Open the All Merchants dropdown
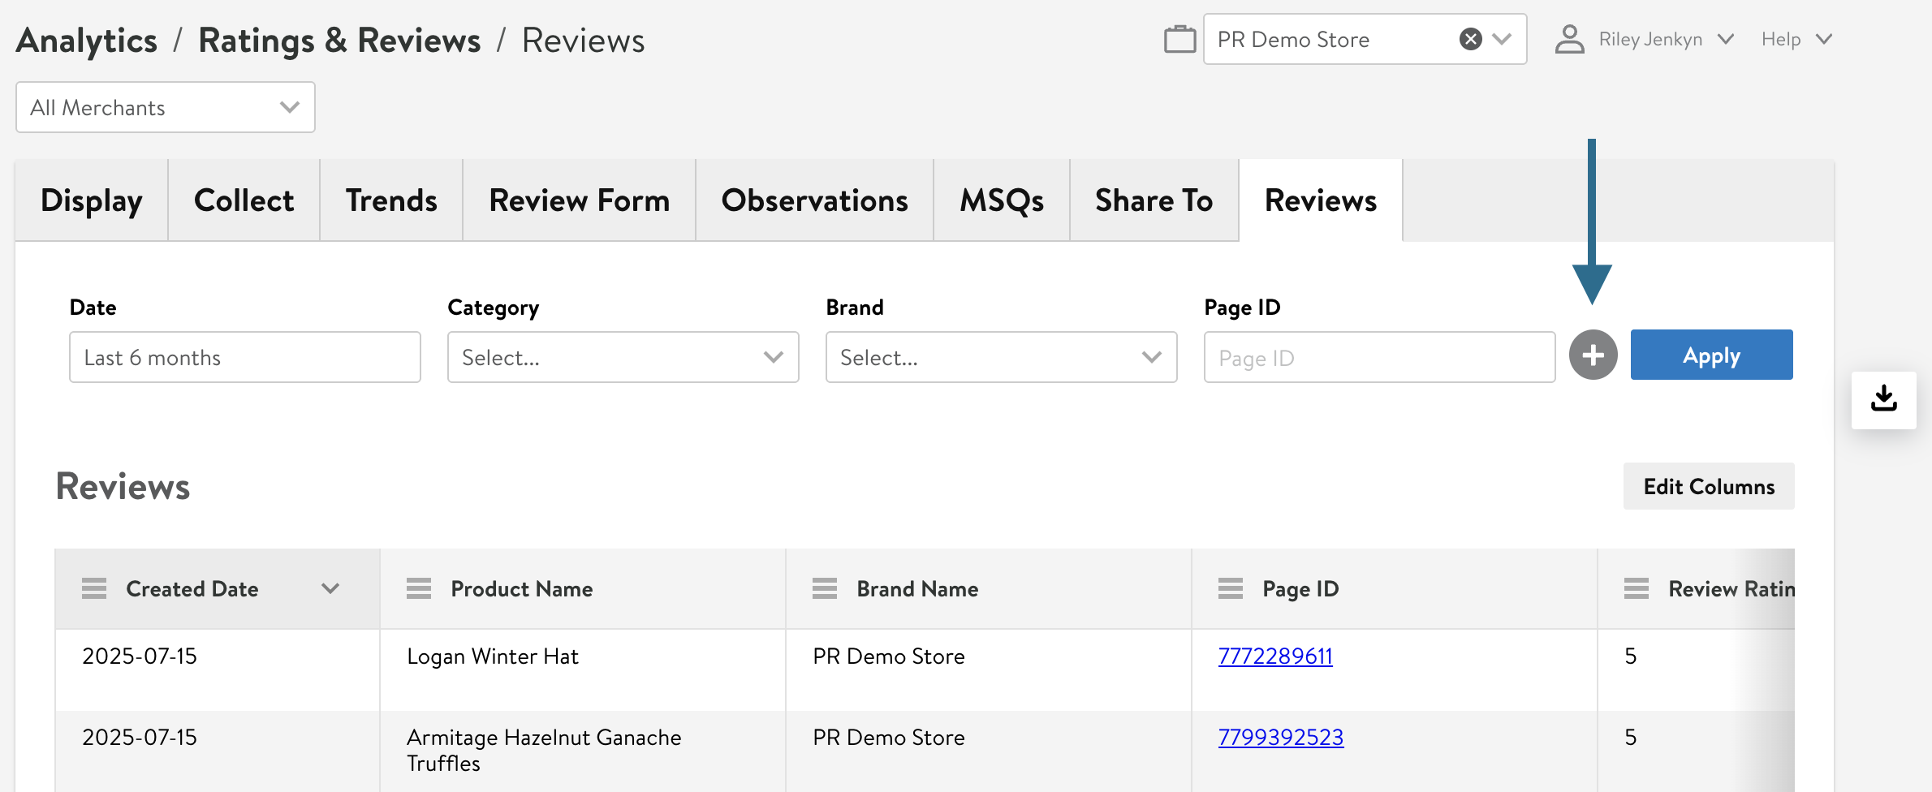Viewport: 1932px width, 792px height. click(x=166, y=107)
